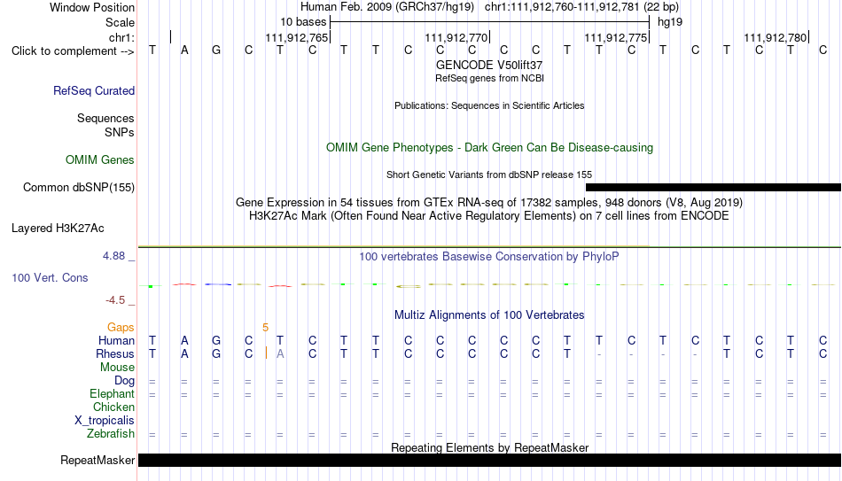Click the 4.88 PhyloP upper limit value
The width and height of the screenshot is (842, 481).
tap(113, 256)
